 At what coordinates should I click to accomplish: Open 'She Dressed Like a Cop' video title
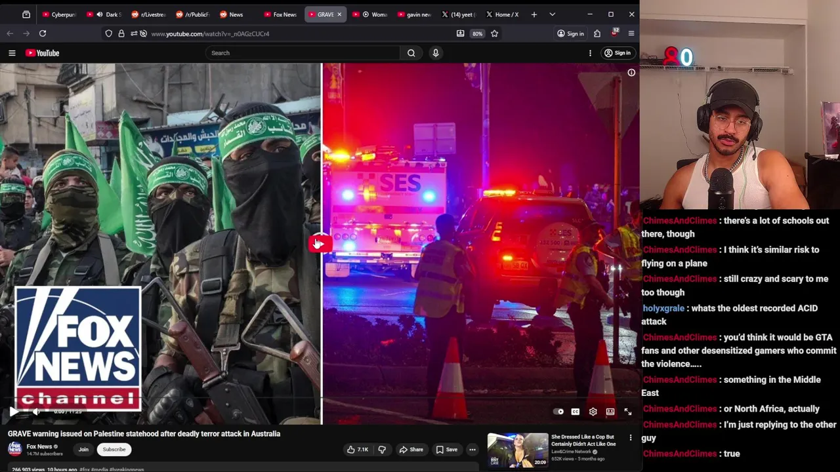(x=583, y=441)
